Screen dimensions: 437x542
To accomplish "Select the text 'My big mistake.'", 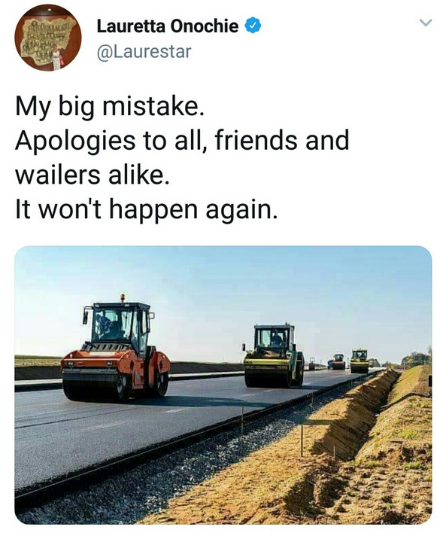I will pos(110,107).
